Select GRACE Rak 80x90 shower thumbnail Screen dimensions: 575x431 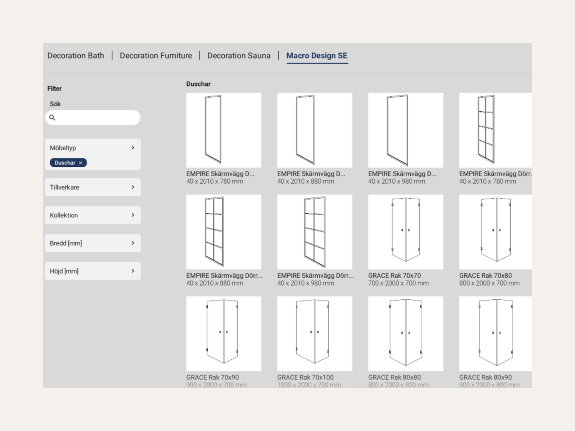click(x=496, y=334)
